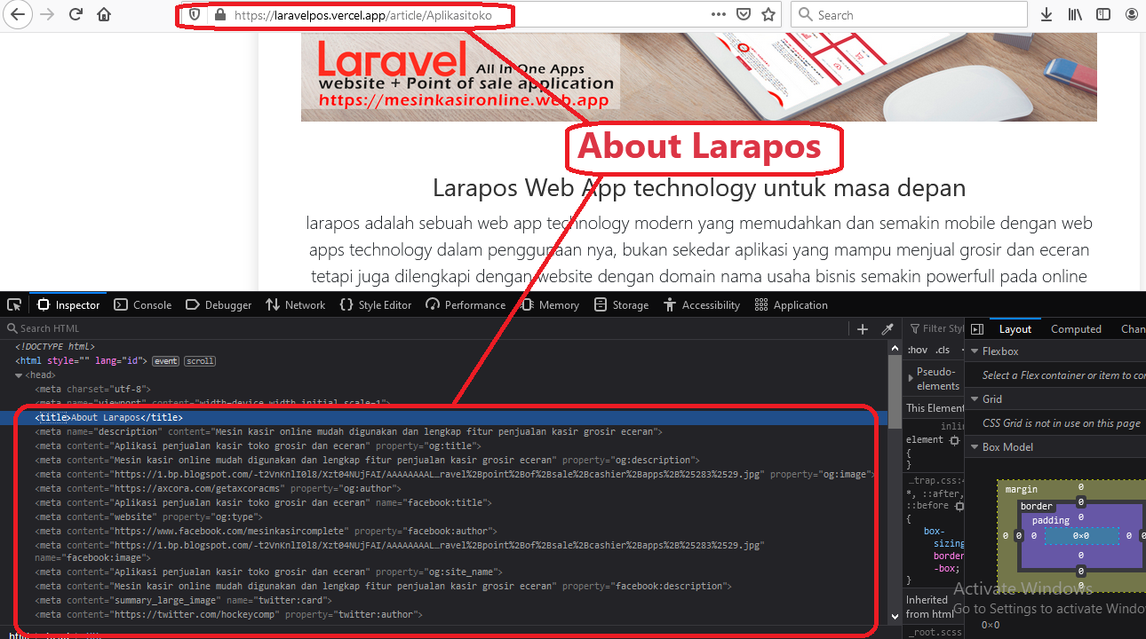Open the Storage tab

tap(621, 304)
